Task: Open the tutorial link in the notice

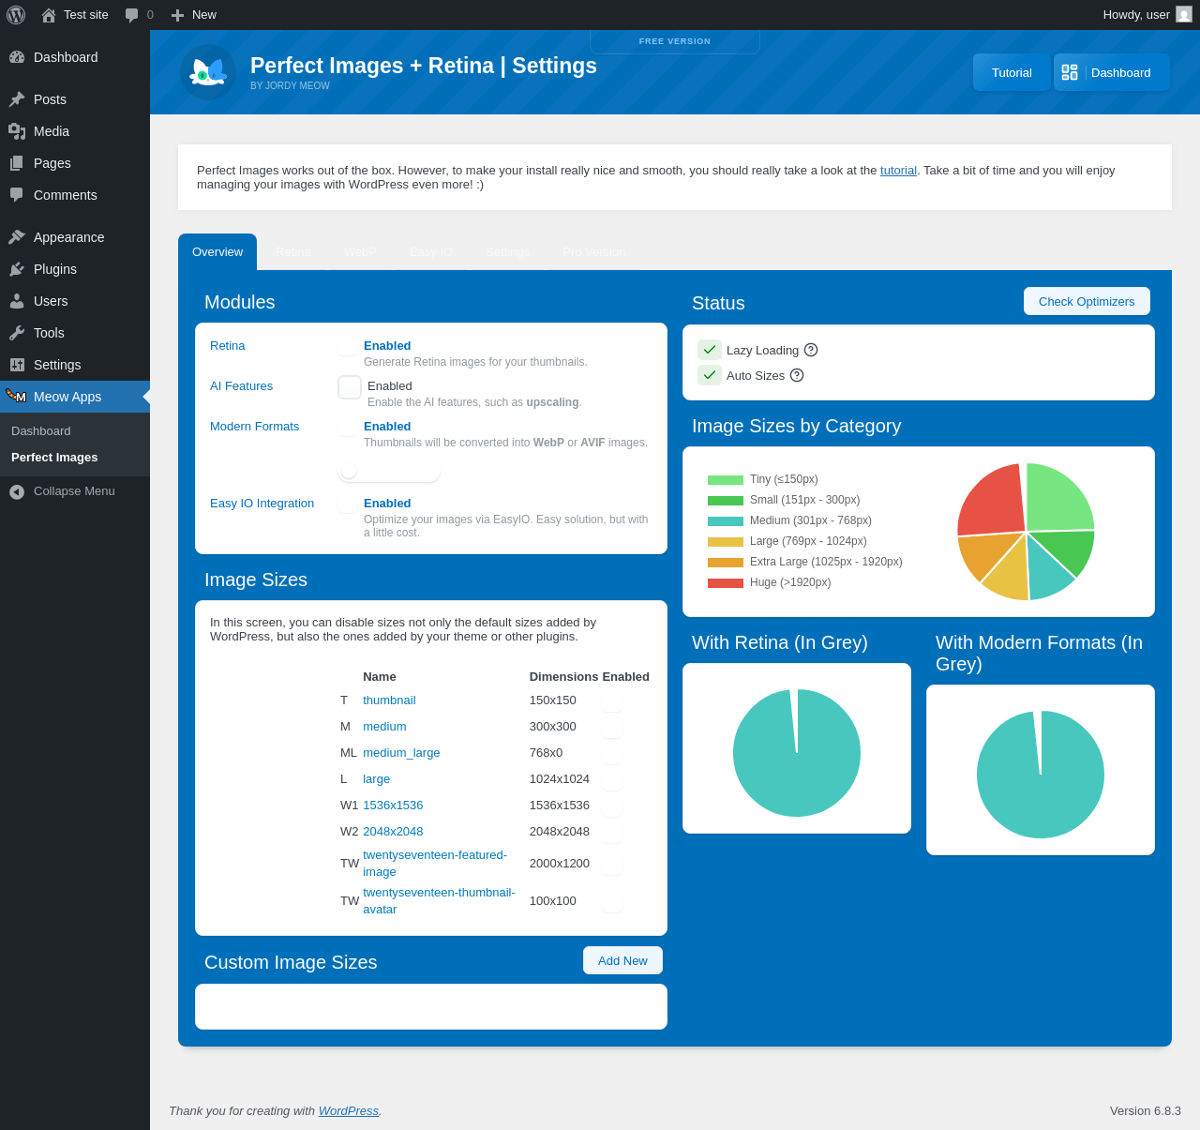Action: (x=897, y=171)
